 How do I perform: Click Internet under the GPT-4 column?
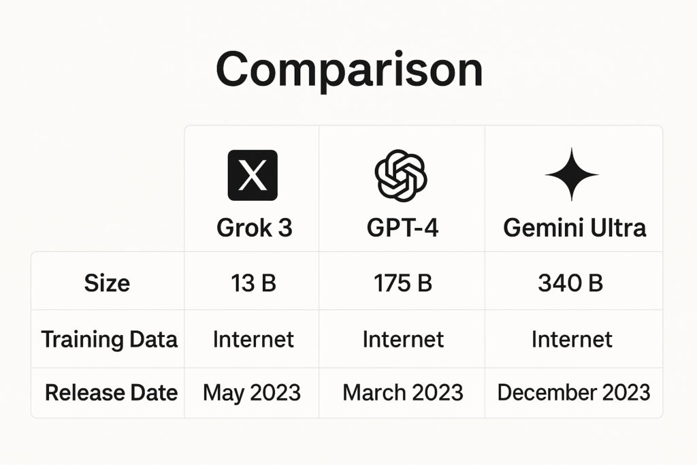point(402,339)
